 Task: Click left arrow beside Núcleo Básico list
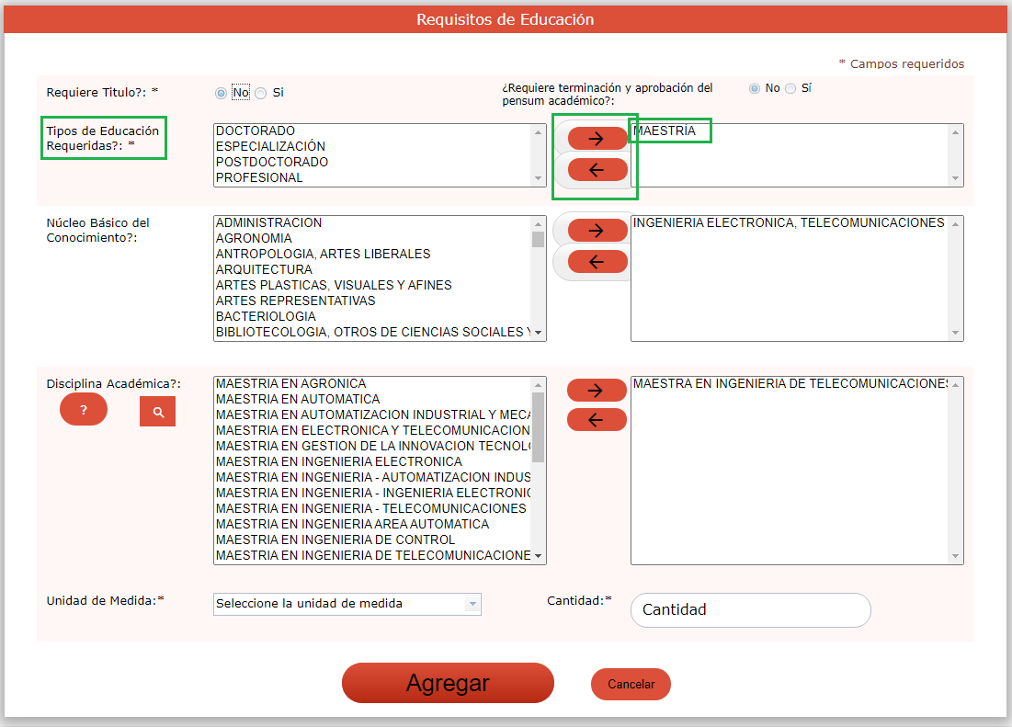(597, 262)
